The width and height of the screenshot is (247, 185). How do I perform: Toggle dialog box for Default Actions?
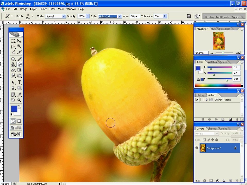(x=202, y=100)
